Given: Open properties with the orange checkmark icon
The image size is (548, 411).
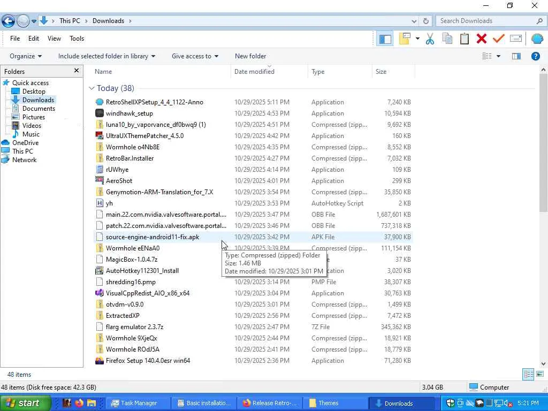Looking at the screenshot, I should click(498, 39).
